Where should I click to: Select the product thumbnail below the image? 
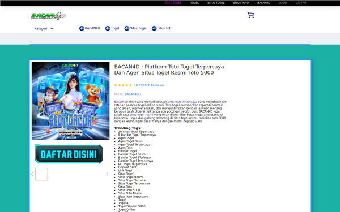click(x=41, y=174)
